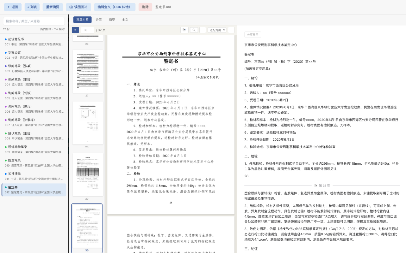Viewport: 406px width, 253px height.
Task: Click the 拖拽排序 · ↑↓ 核对 hint text
Action: click(x=53, y=29)
